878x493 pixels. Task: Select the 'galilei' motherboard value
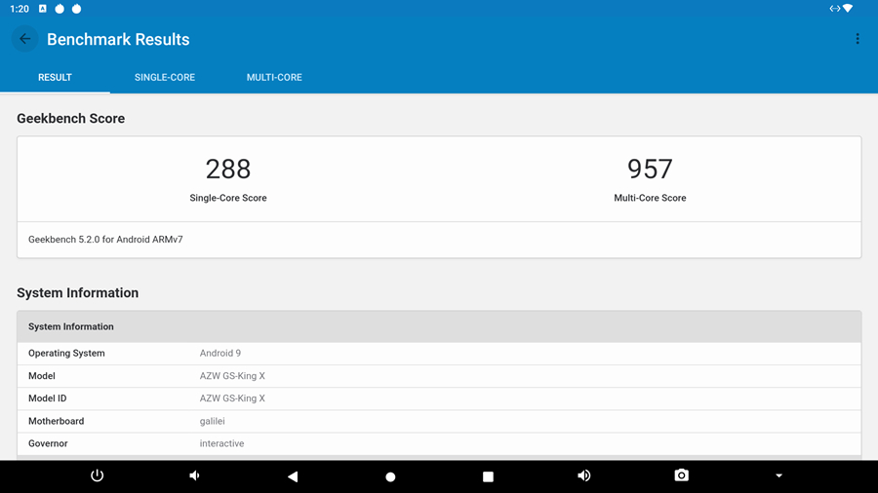pyautogui.click(x=213, y=421)
